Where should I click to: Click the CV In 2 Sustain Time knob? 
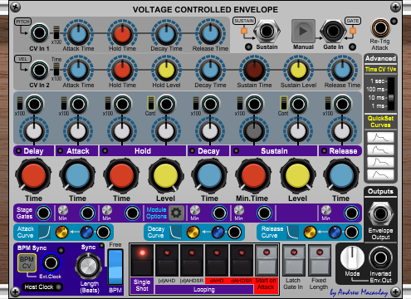[x=254, y=71]
